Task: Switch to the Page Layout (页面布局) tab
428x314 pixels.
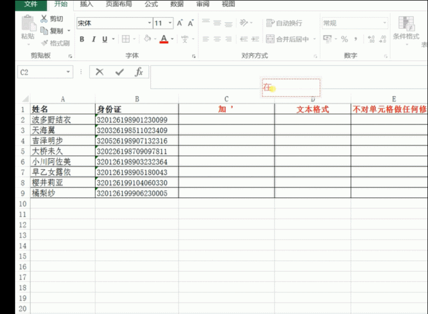Action: coord(119,4)
